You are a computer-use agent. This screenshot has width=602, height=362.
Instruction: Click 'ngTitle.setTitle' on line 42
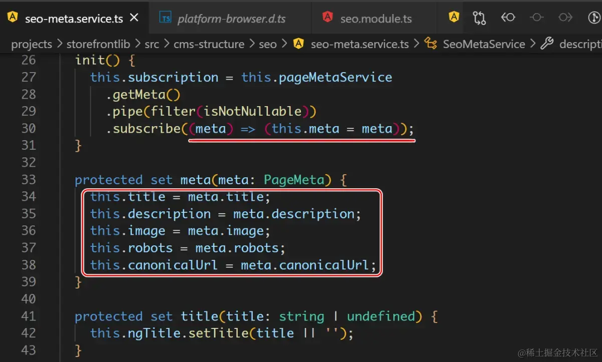(x=189, y=333)
